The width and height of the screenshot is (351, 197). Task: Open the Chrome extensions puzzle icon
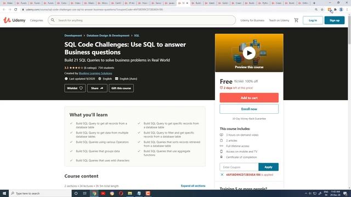(335, 10)
